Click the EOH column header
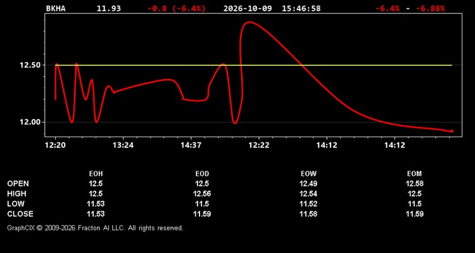The height and width of the screenshot is (253, 475). click(x=96, y=174)
